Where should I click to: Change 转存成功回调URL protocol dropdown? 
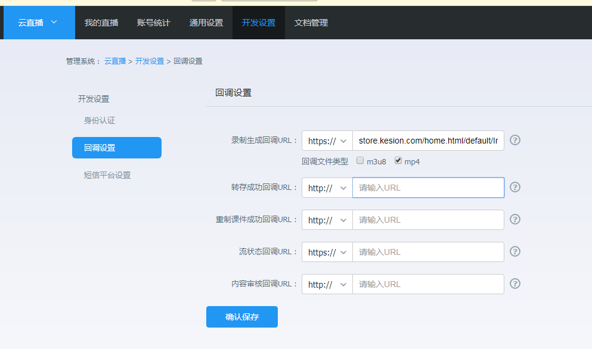tap(327, 187)
